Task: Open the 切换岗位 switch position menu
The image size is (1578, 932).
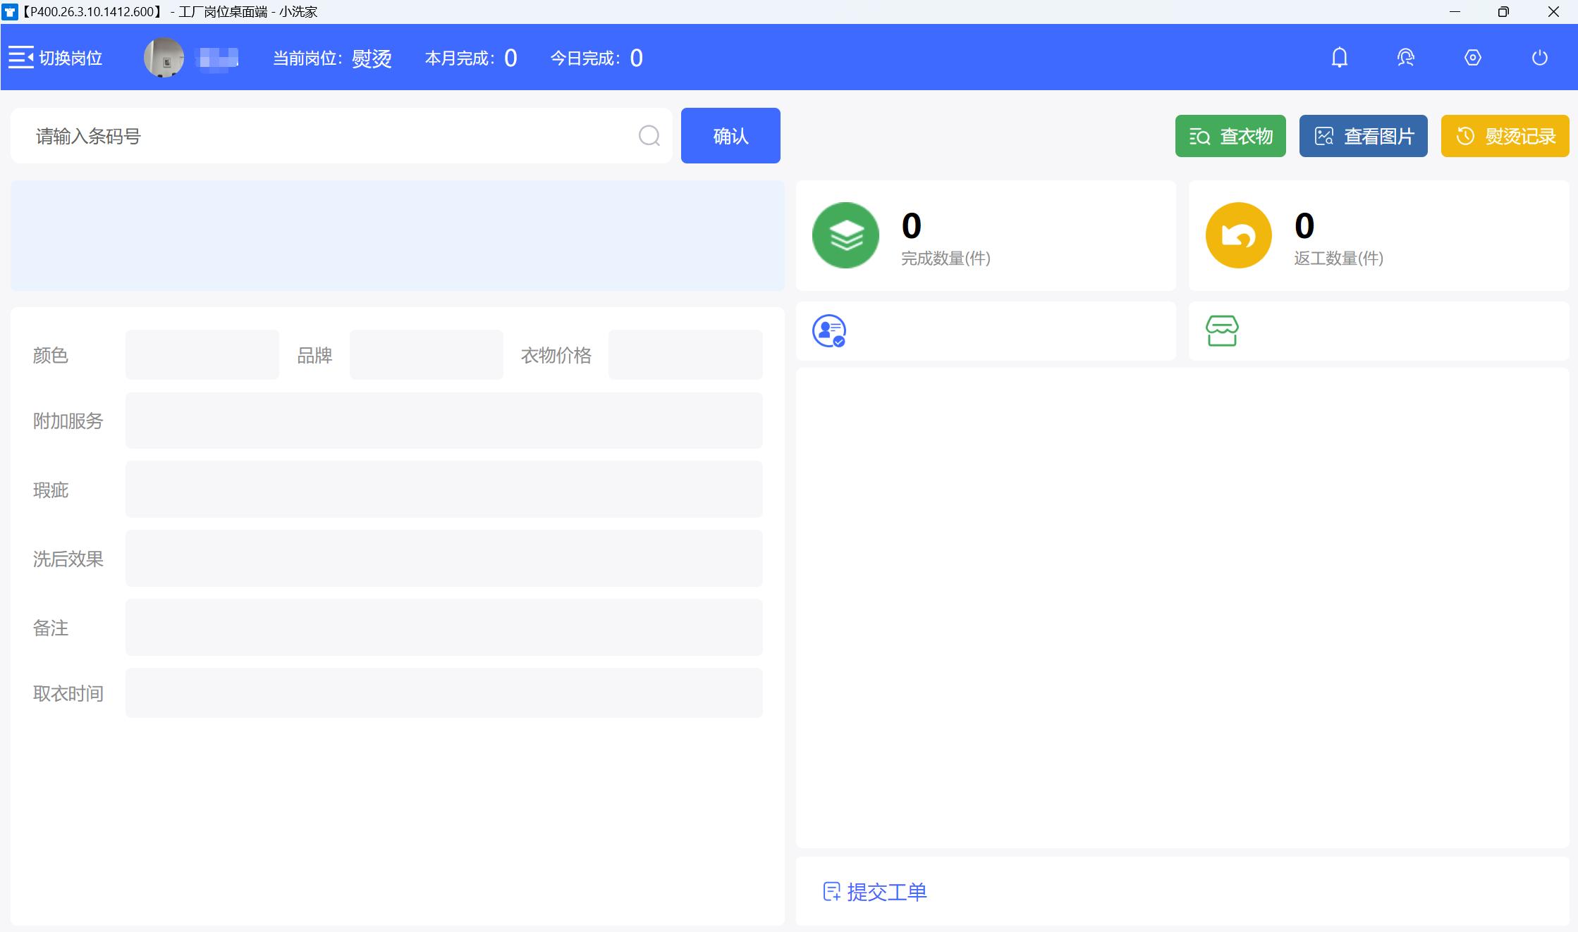Action: click(56, 58)
